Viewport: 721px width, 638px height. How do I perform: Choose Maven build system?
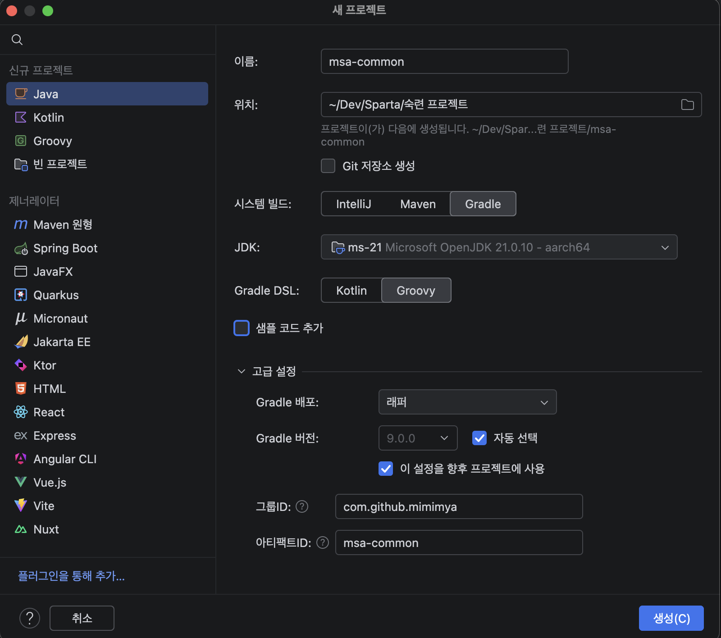[x=418, y=204]
